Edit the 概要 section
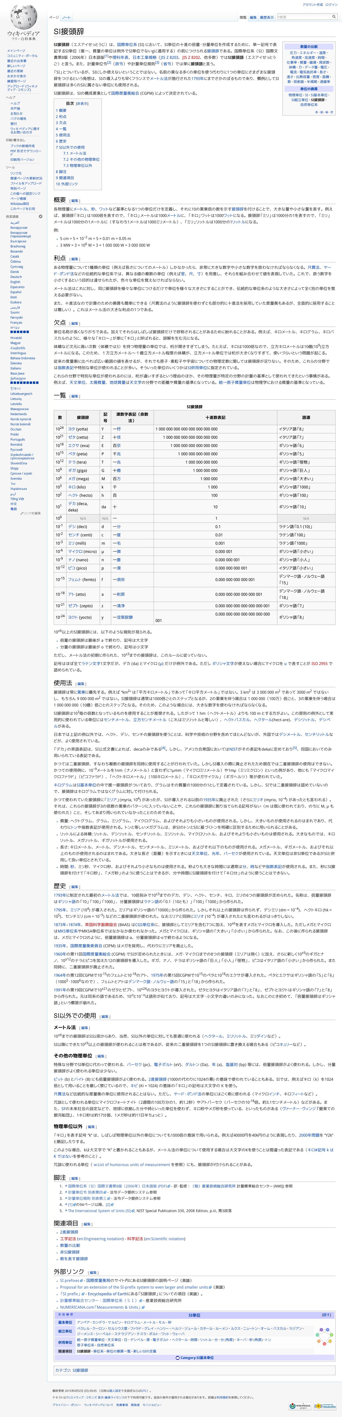Viewport: 342px width, 1417px height. [75, 201]
